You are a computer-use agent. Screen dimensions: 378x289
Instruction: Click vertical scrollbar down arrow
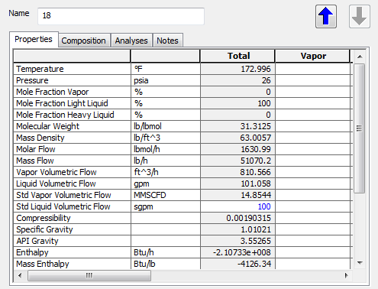pyautogui.click(x=360, y=263)
